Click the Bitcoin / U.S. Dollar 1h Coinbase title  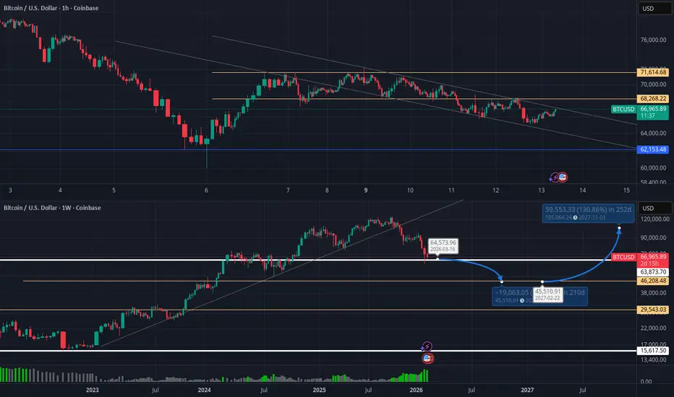tap(51, 8)
